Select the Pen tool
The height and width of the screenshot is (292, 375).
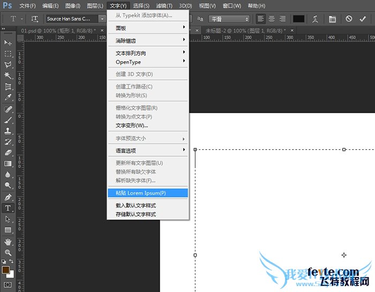coord(7,197)
